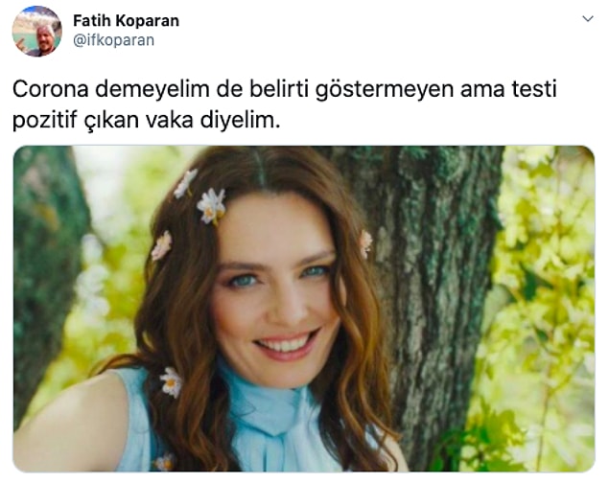609x483 pixels.
Task: Click the word 'diyelim.' ending the tweet
Action: (241, 120)
